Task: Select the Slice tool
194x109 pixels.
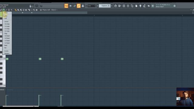Action: pyautogui.click(x=29, y=10)
